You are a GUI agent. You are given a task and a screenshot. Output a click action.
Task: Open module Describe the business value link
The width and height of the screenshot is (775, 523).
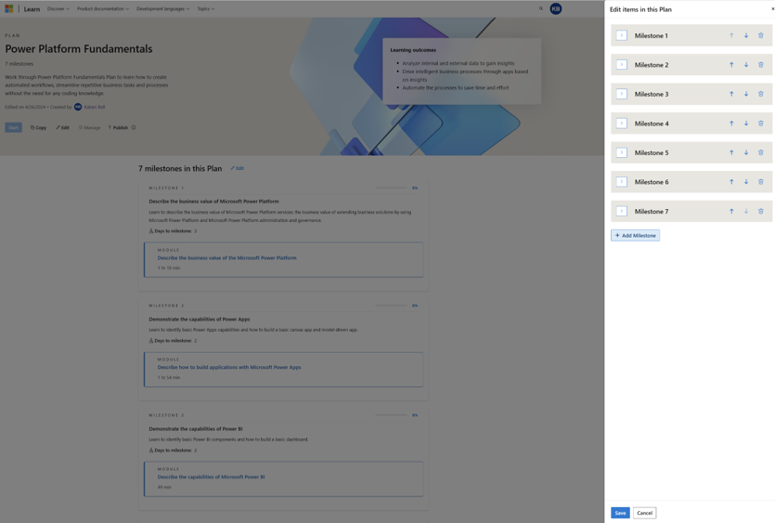pyautogui.click(x=226, y=258)
